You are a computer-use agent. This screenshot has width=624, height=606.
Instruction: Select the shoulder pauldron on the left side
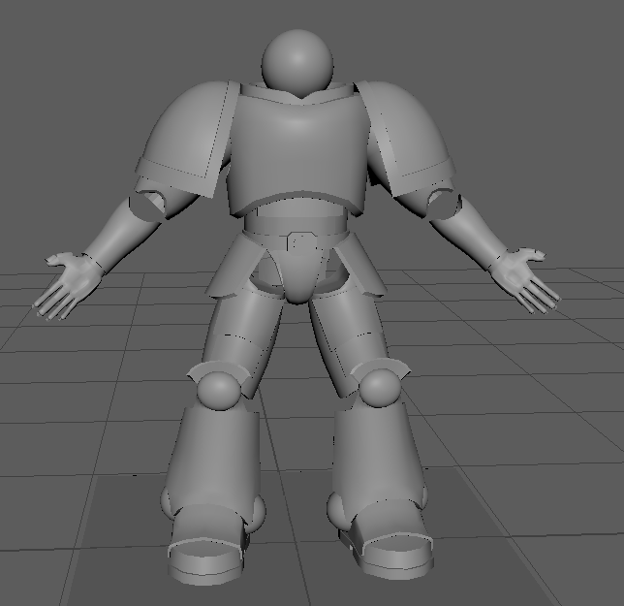187,140
